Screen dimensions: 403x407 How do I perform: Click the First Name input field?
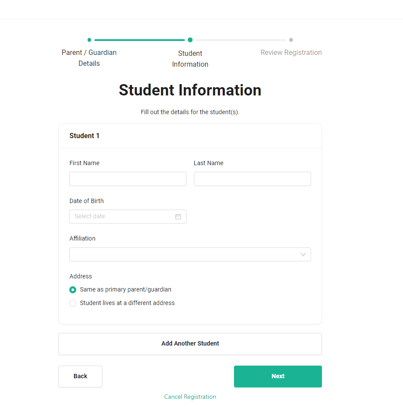[x=128, y=179]
